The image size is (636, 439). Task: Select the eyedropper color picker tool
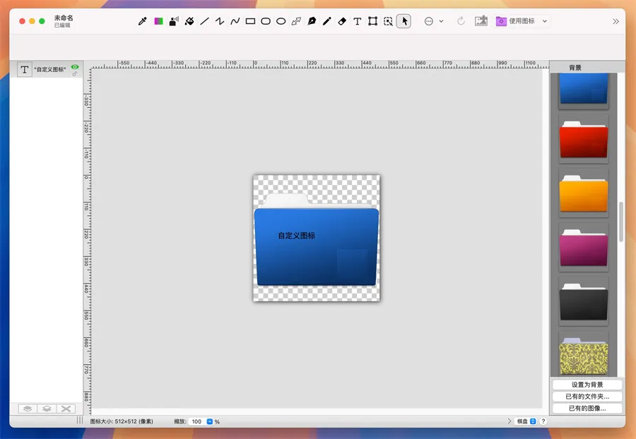click(x=142, y=21)
